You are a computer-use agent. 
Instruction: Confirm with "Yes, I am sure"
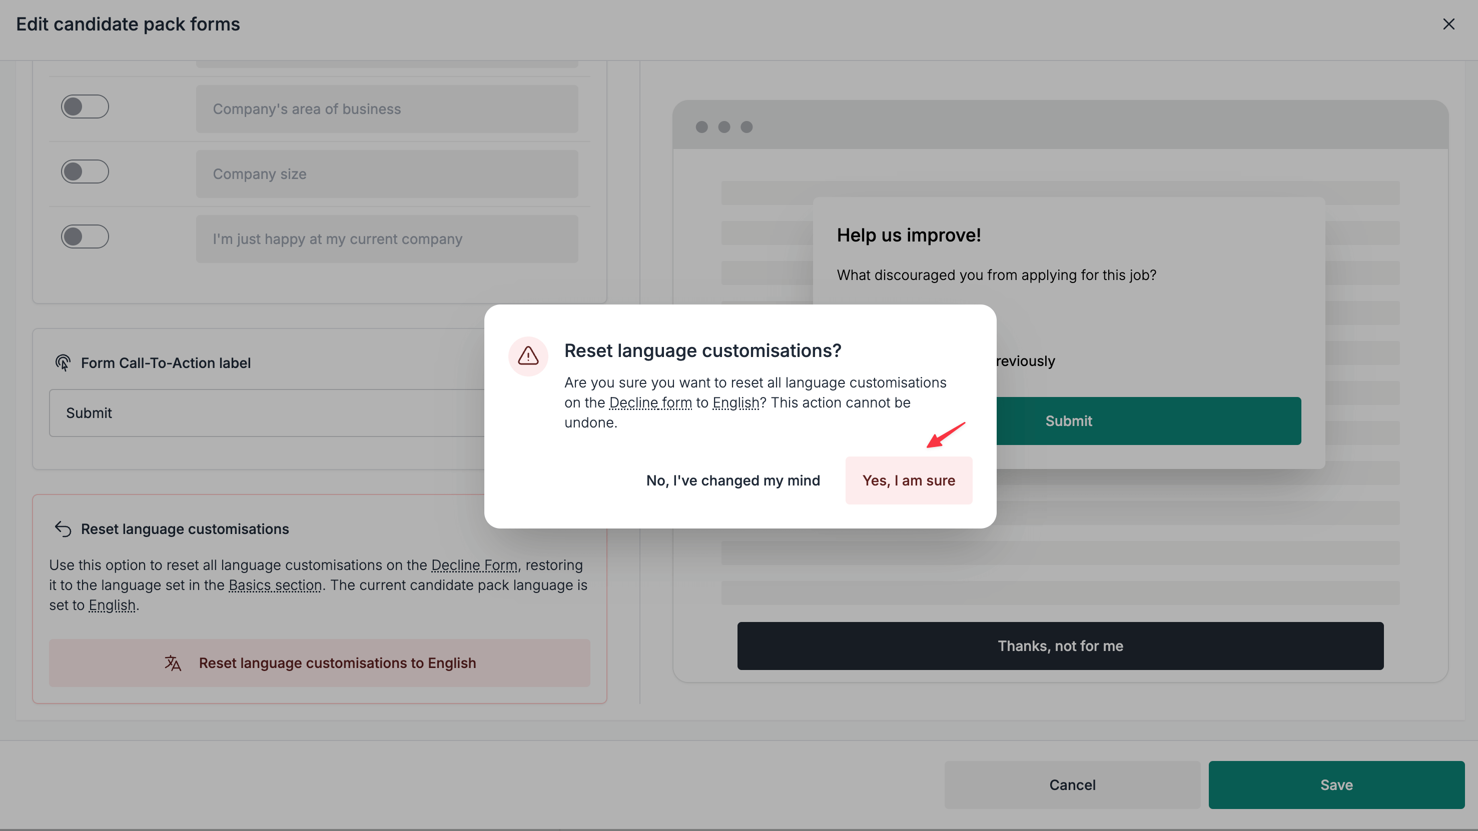pos(909,480)
